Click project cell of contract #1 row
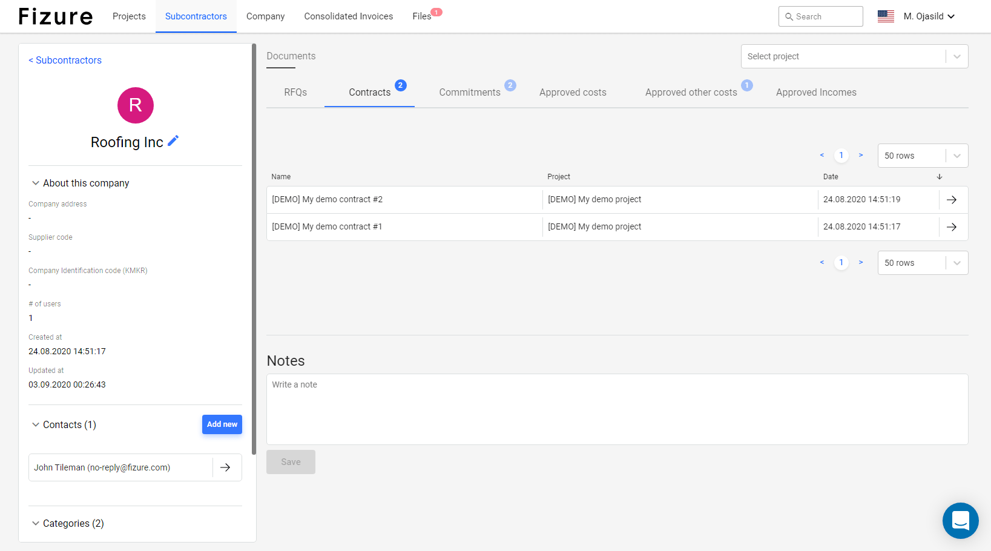Image resolution: width=991 pixels, height=551 pixels. [x=594, y=226]
